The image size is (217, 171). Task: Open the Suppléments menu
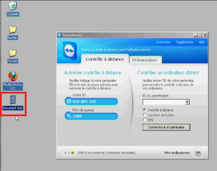click(x=185, y=42)
